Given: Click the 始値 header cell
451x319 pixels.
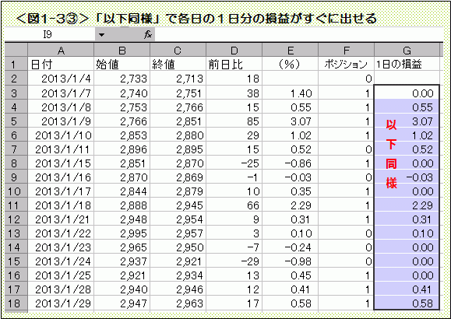Looking at the screenshot, I should 122,65.
